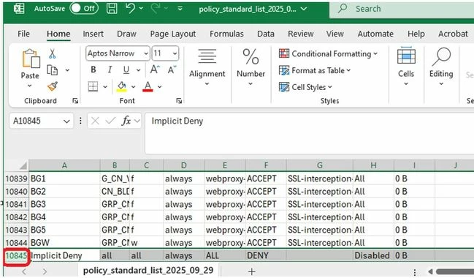Open Clipboard pane dialog launcher
Image resolution: width=474 pixels, height=278 pixels.
(x=75, y=101)
